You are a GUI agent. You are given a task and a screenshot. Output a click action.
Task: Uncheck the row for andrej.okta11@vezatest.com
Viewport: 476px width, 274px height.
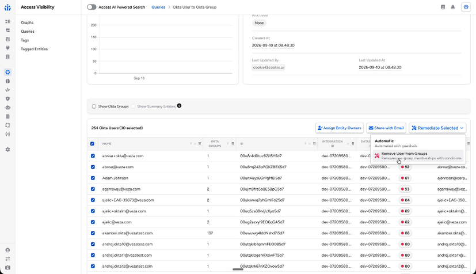pos(93,255)
